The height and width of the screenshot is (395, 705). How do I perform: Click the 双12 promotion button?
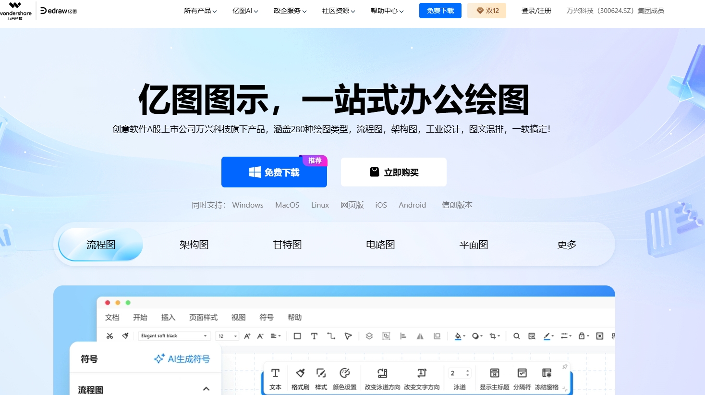487,11
